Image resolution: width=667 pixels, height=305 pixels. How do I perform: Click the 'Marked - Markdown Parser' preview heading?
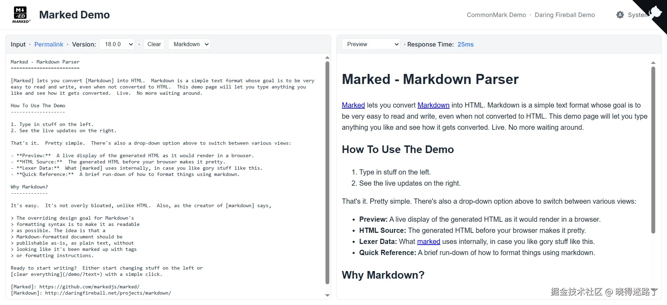(x=430, y=79)
